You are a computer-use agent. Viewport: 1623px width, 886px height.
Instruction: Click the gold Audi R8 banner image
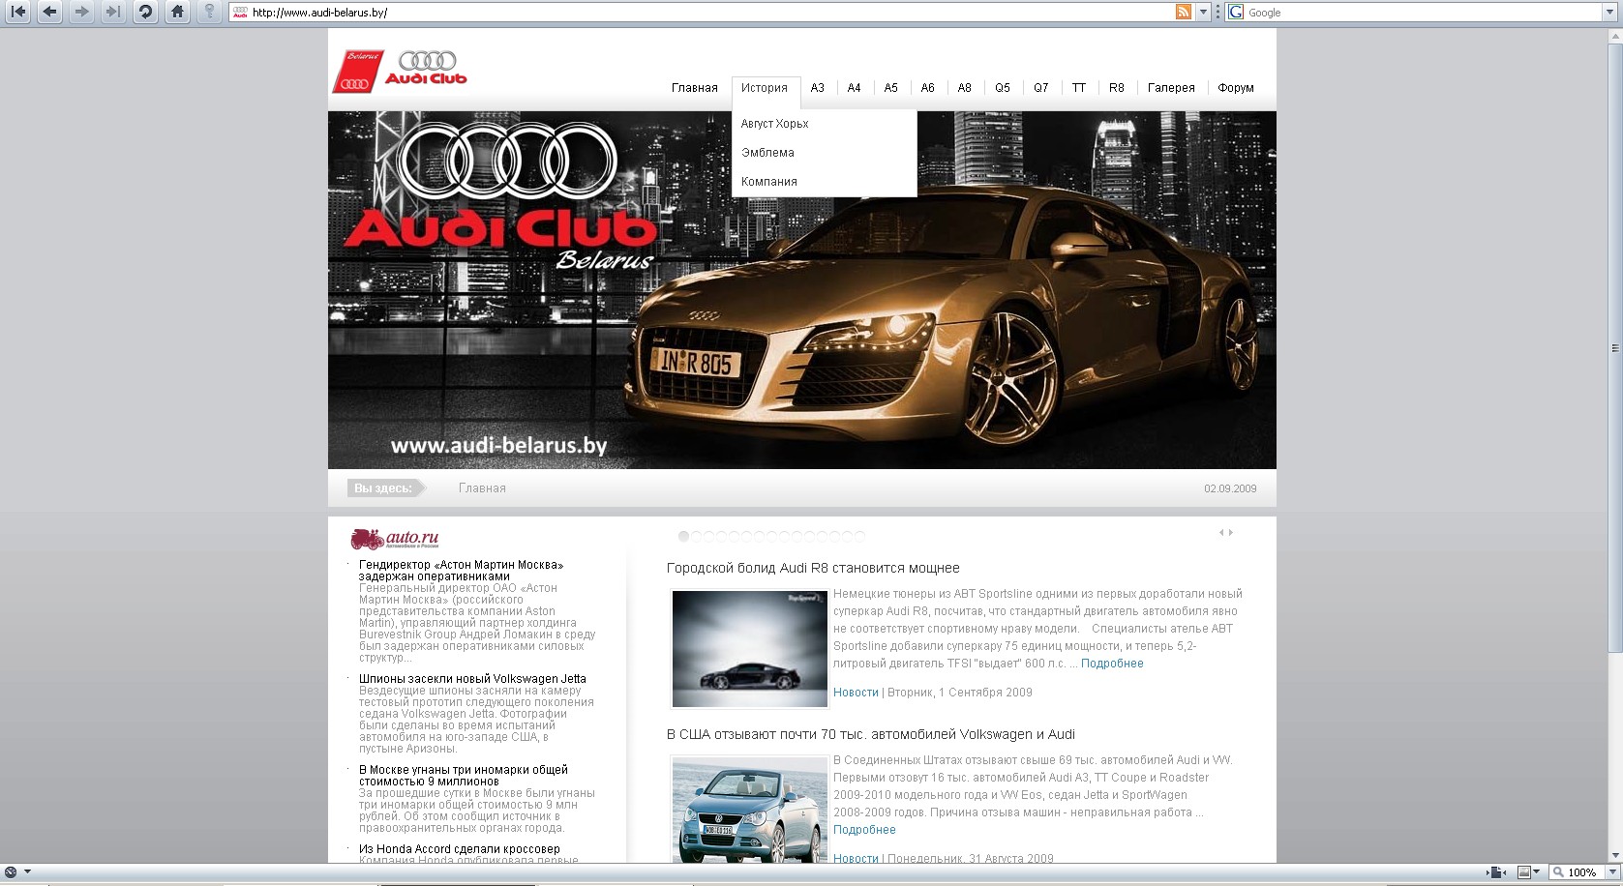point(801,290)
